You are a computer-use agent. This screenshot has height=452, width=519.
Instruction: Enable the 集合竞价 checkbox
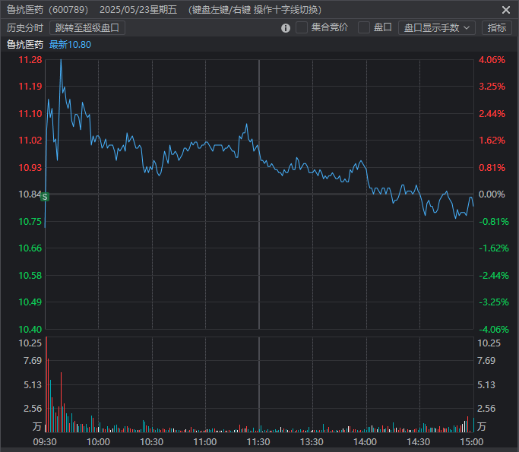pyautogui.click(x=302, y=28)
